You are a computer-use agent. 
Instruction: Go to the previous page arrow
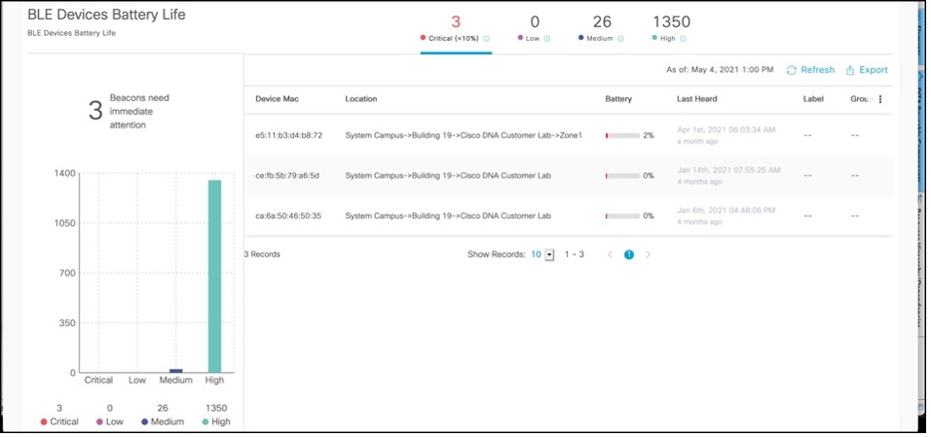610,255
